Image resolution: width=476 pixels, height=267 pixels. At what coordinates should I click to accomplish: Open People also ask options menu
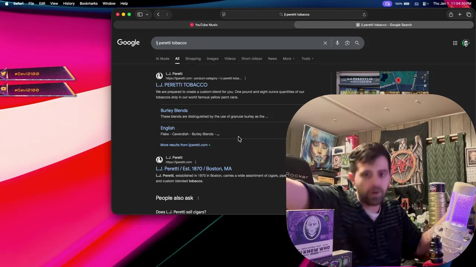[198, 198]
